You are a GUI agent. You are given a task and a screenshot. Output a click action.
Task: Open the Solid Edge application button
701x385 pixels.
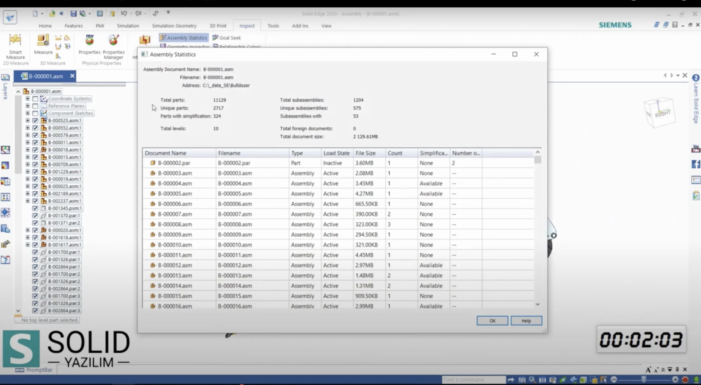pos(10,17)
